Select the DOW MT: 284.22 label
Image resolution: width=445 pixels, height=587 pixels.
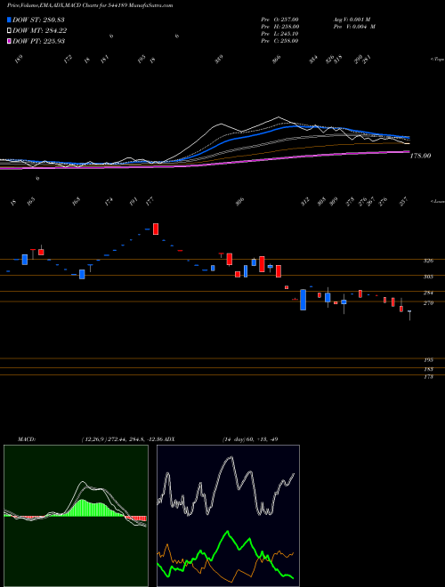tap(40, 30)
